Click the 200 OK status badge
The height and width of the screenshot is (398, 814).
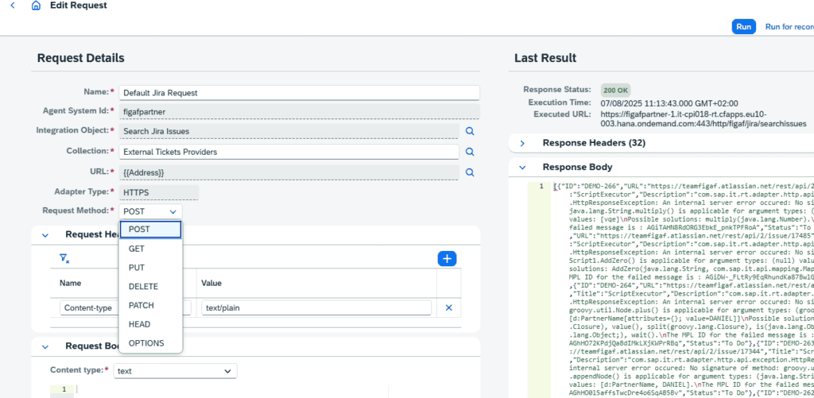pos(616,90)
